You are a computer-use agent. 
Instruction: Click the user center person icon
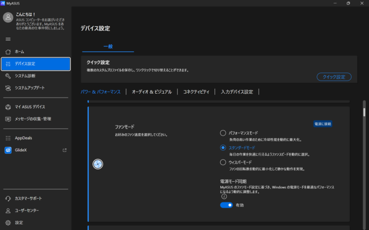(8, 211)
